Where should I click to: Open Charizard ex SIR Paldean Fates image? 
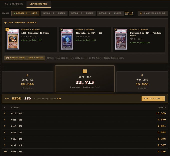click(x=121, y=39)
